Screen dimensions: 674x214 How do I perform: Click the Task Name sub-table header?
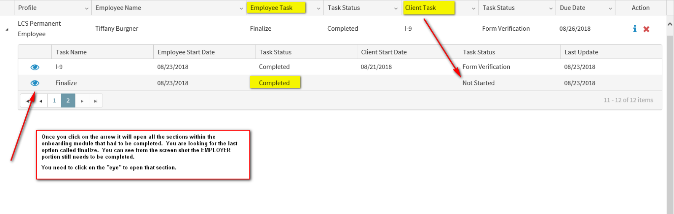click(x=71, y=52)
